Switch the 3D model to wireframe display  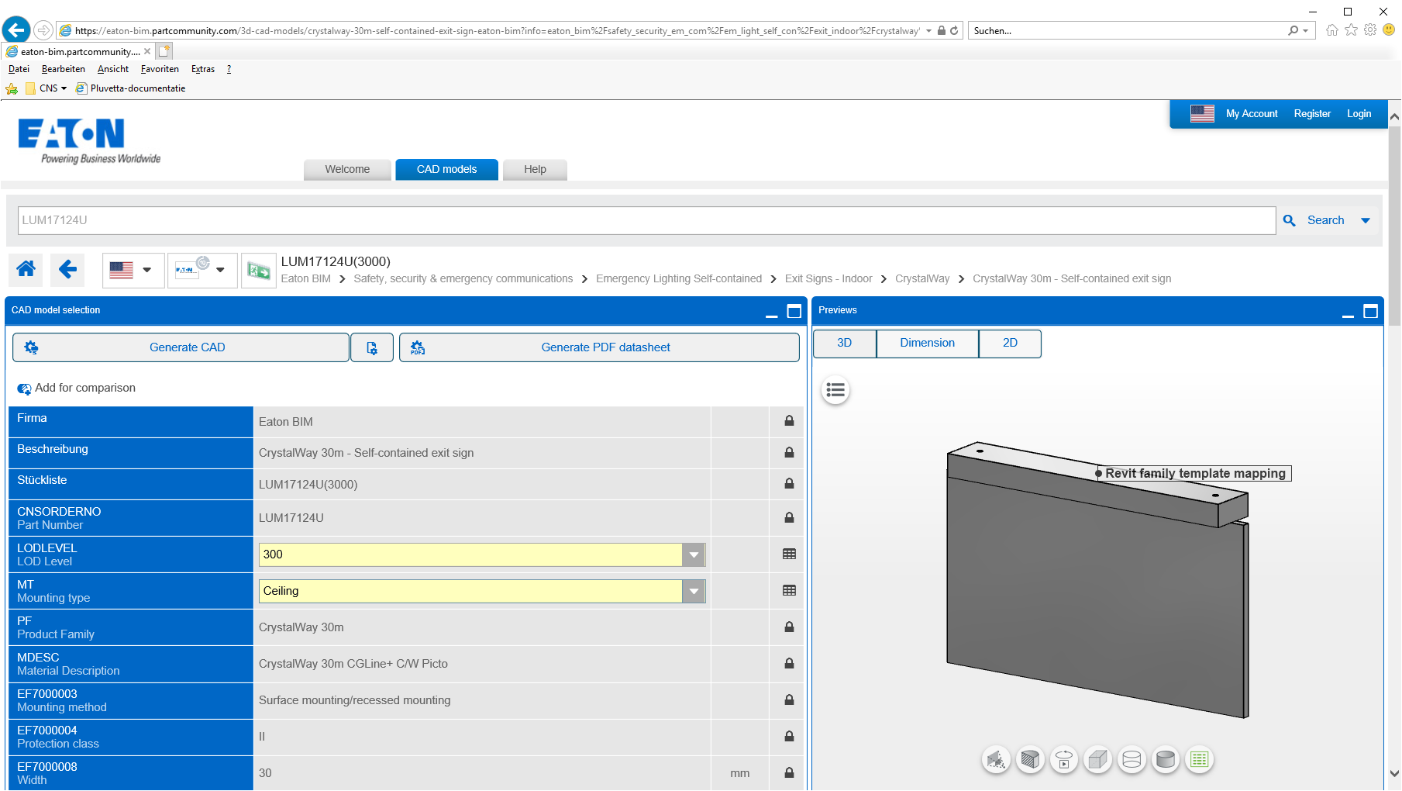pos(1132,760)
